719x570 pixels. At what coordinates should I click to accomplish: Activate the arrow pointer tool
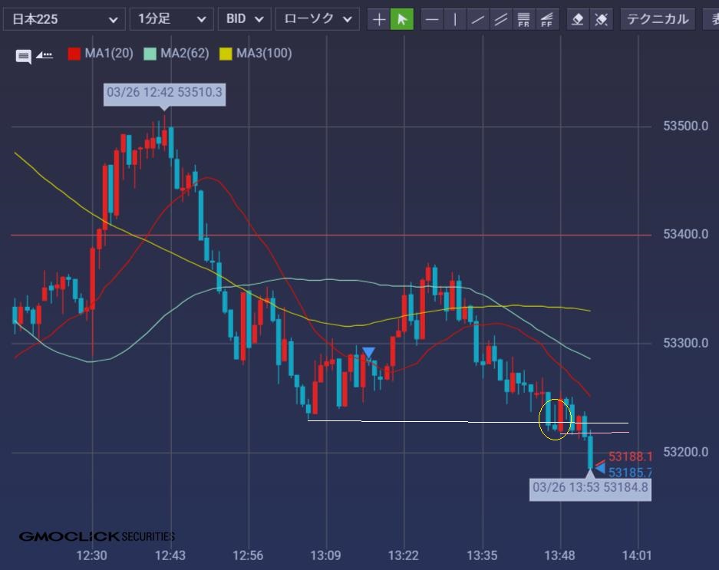click(402, 19)
